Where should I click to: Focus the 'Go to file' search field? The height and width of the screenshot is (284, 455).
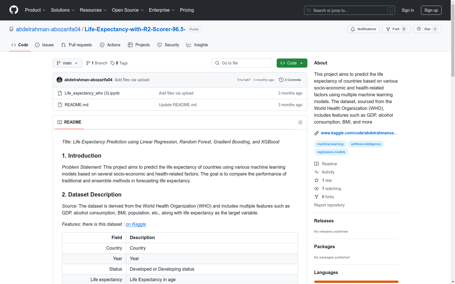(242, 63)
